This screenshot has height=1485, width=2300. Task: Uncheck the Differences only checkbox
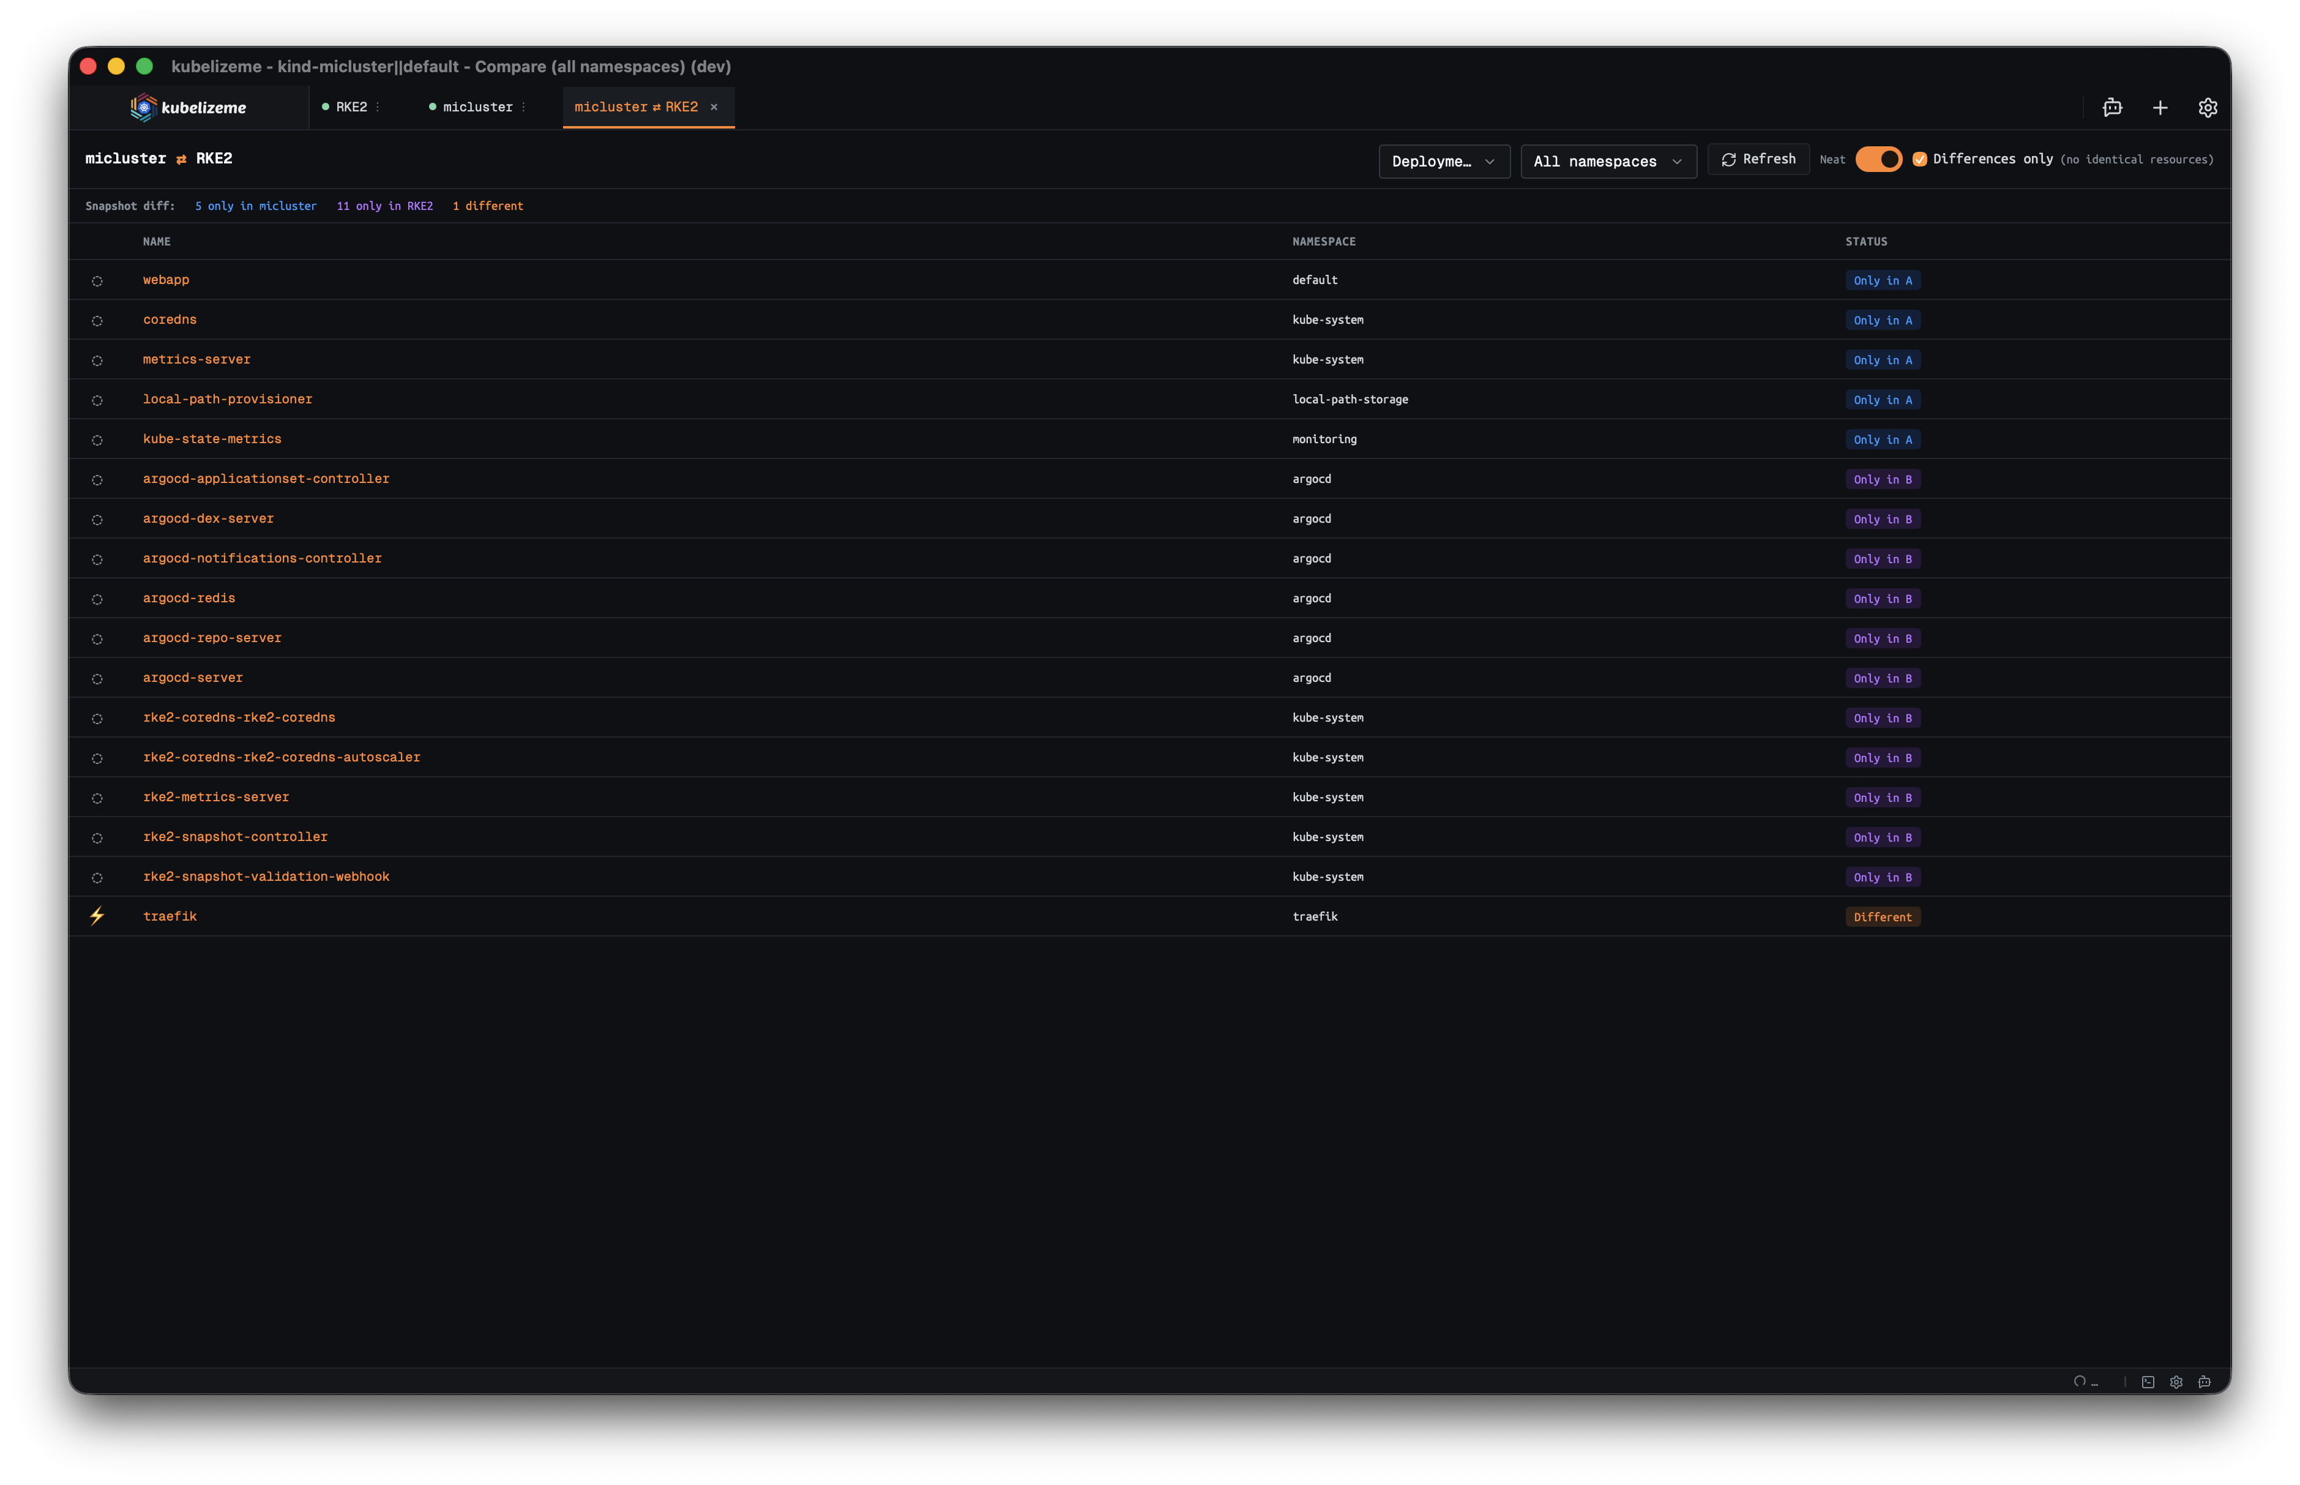1920,159
